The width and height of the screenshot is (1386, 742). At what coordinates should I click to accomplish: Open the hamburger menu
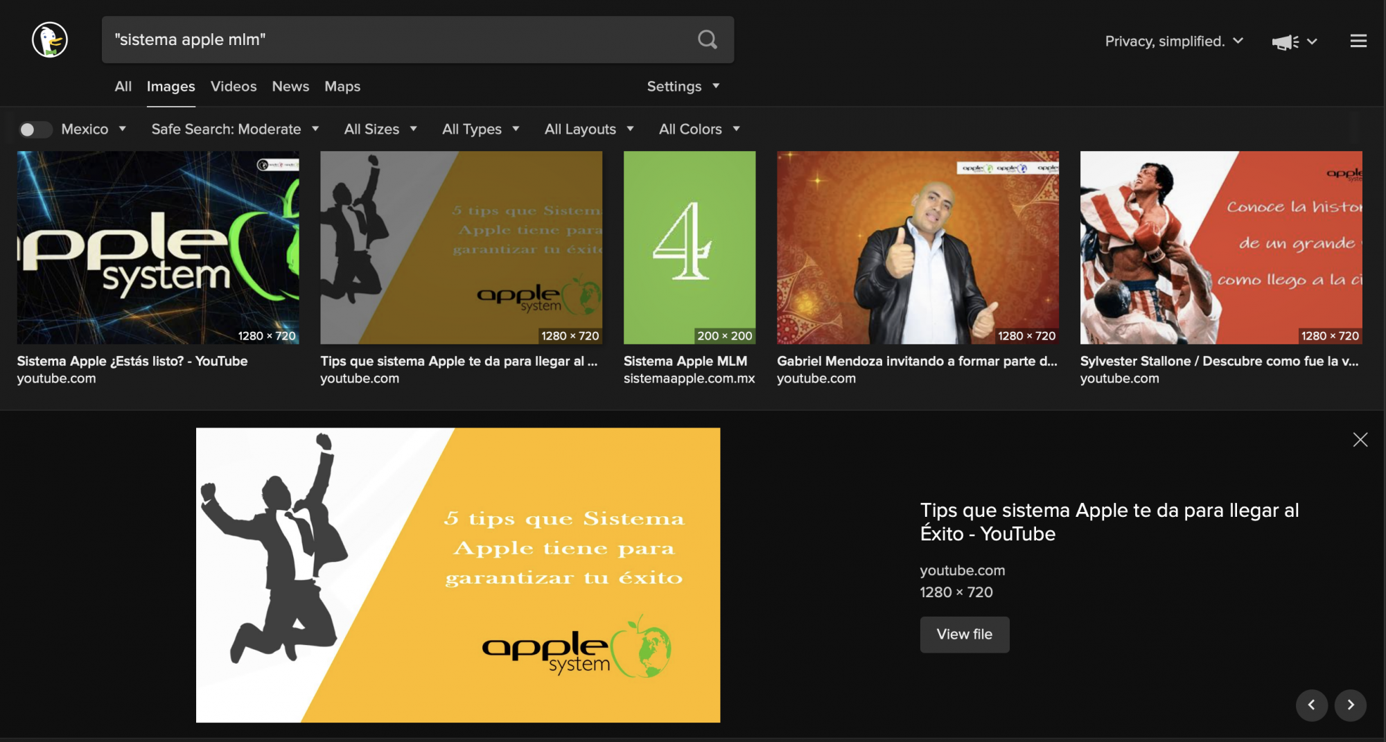pos(1358,41)
